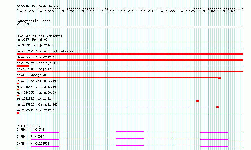This screenshot has height=150, width=251.
Task: Click the red marker under nsv3364525
Action: click(x=18, y=95)
